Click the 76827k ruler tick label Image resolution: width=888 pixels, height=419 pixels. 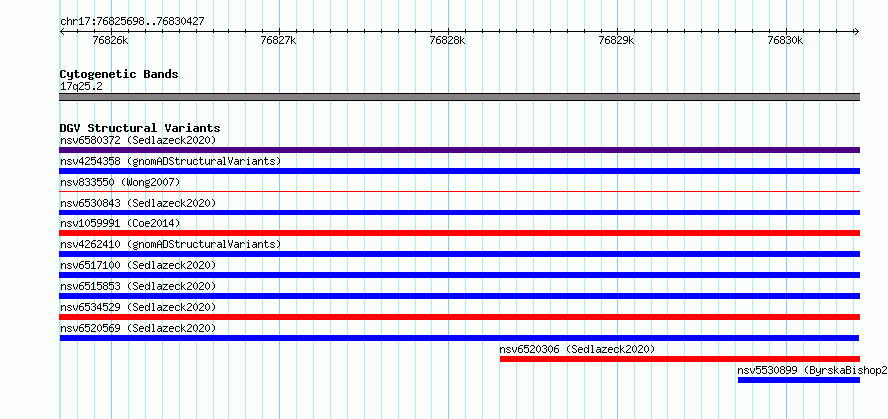click(278, 40)
